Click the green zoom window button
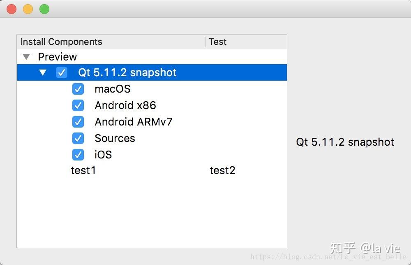411x265 pixels. 44,9
